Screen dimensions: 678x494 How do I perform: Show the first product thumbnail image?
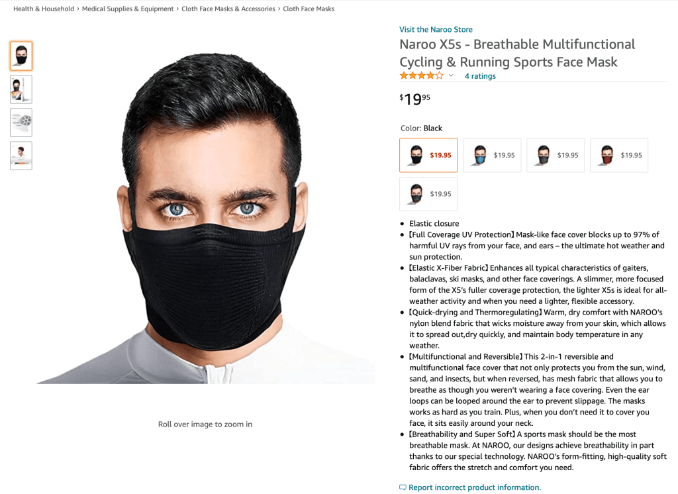click(x=21, y=56)
